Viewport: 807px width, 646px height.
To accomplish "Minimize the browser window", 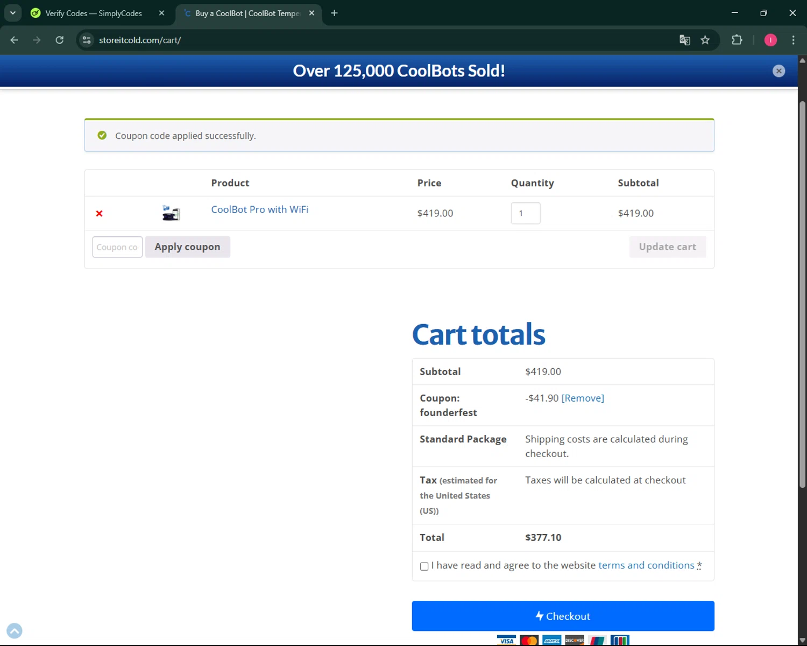I will click(x=734, y=13).
